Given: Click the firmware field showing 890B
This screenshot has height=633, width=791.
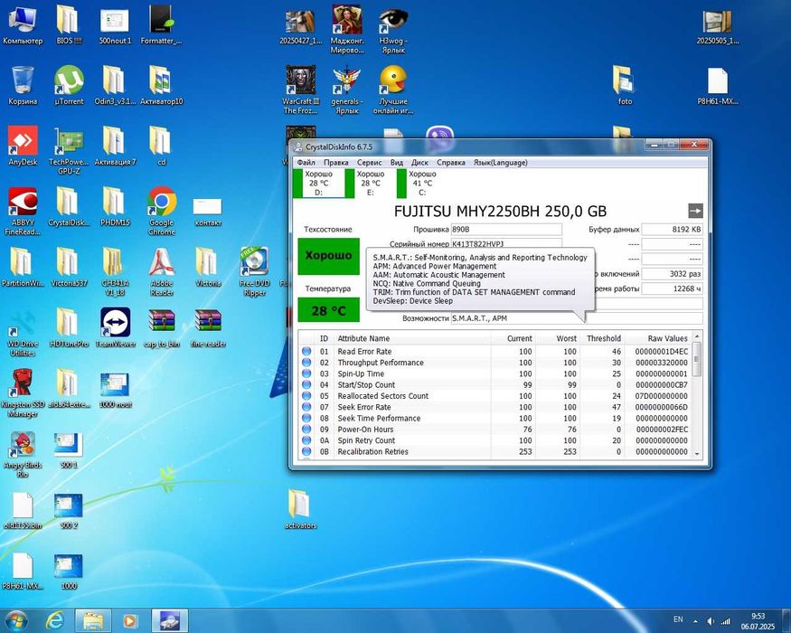Looking at the screenshot, I should tap(506, 230).
